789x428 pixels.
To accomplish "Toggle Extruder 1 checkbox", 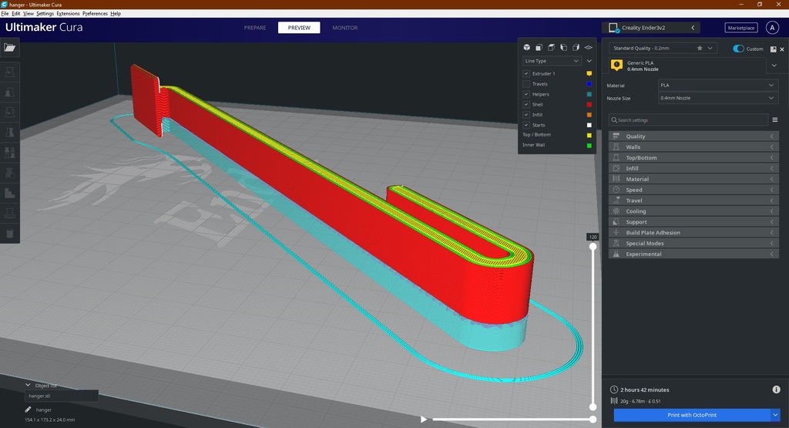I will 526,73.
